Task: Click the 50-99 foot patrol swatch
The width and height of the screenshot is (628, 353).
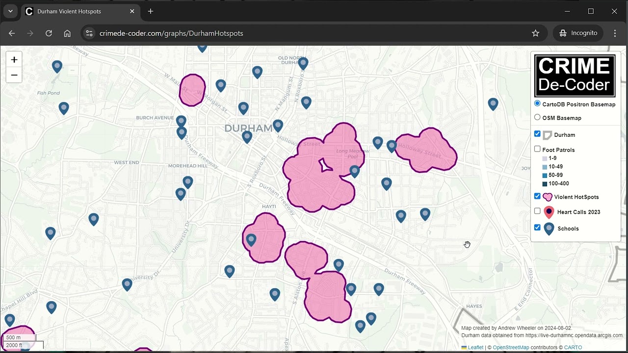Action: pyautogui.click(x=545, y=176)
